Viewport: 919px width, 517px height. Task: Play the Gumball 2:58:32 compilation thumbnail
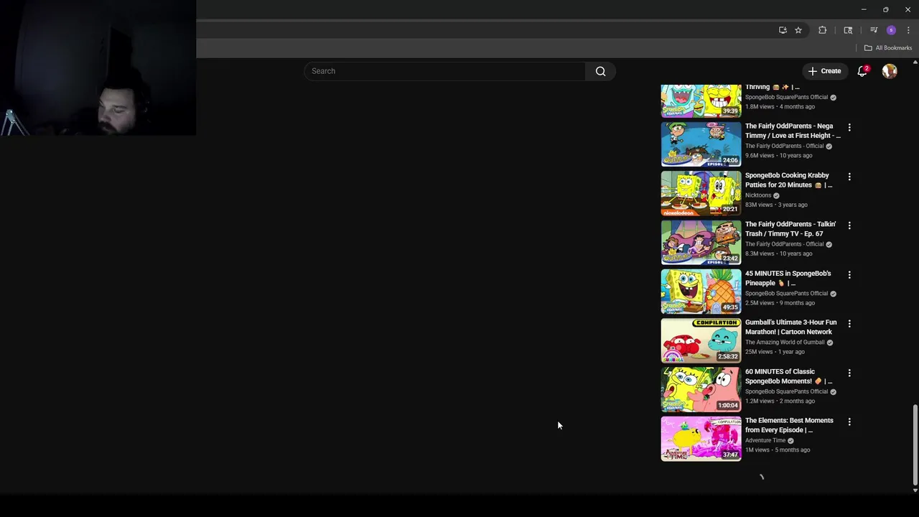click(701, 340)
